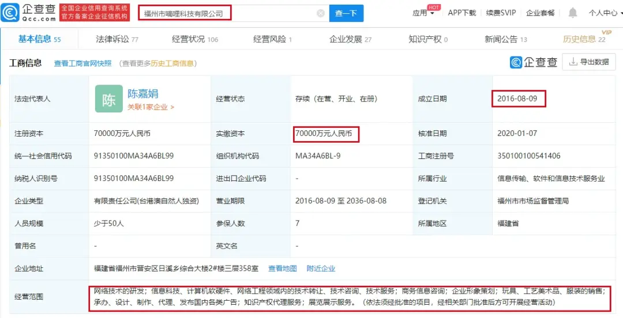Switch to the 经营风险 tab

[272, 39]
